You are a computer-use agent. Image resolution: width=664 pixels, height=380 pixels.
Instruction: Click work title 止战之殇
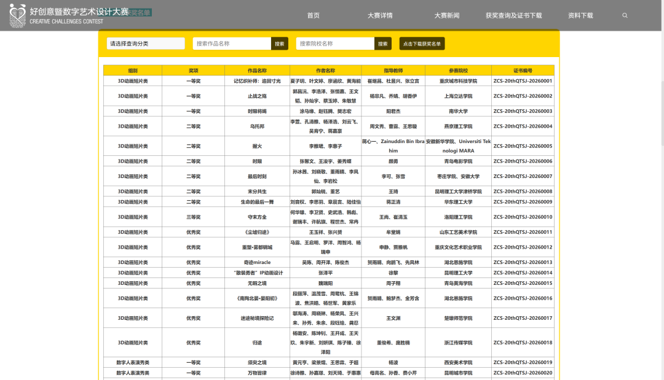(x=257, y=96)
